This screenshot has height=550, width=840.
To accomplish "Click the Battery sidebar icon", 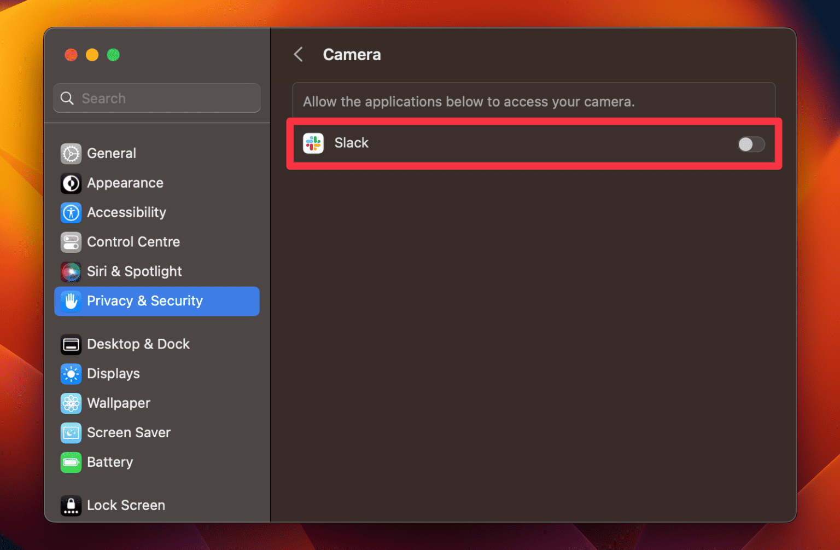I will coord(71,462).
